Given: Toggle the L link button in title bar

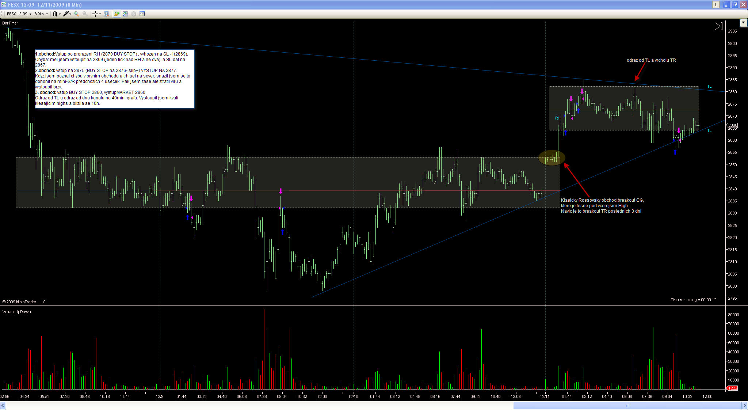Looking at the screenshot, I should (x=716, y=5).
